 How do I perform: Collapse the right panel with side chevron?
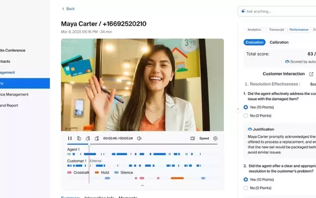[238, 109]
